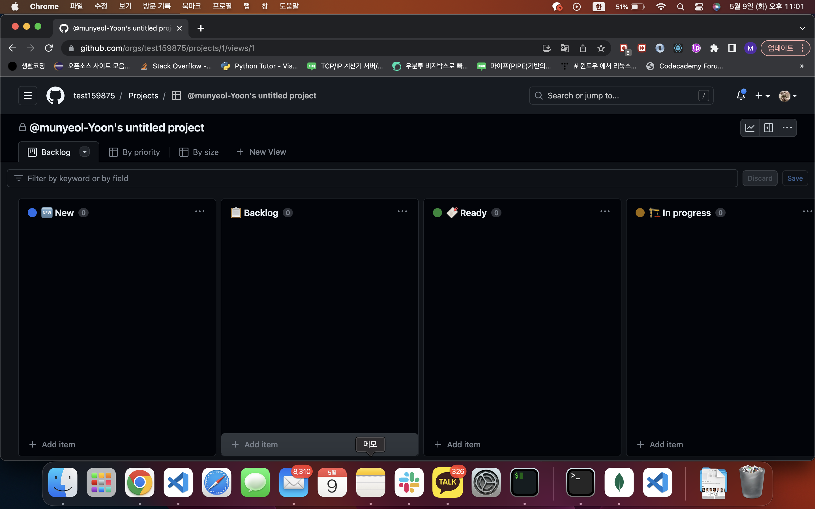Viewport: 815px width, 509px height.
Task: Open the hamburger navigation menu
Action: pyautogui.click(x=28, y=96)
